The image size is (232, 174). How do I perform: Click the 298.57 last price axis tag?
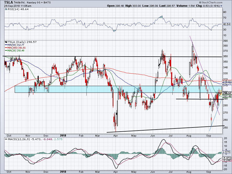coord(227,93)
